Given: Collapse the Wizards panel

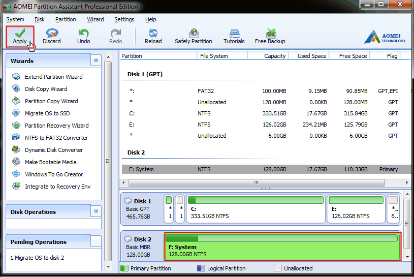Looking at the screenshot, I should 96,60.
